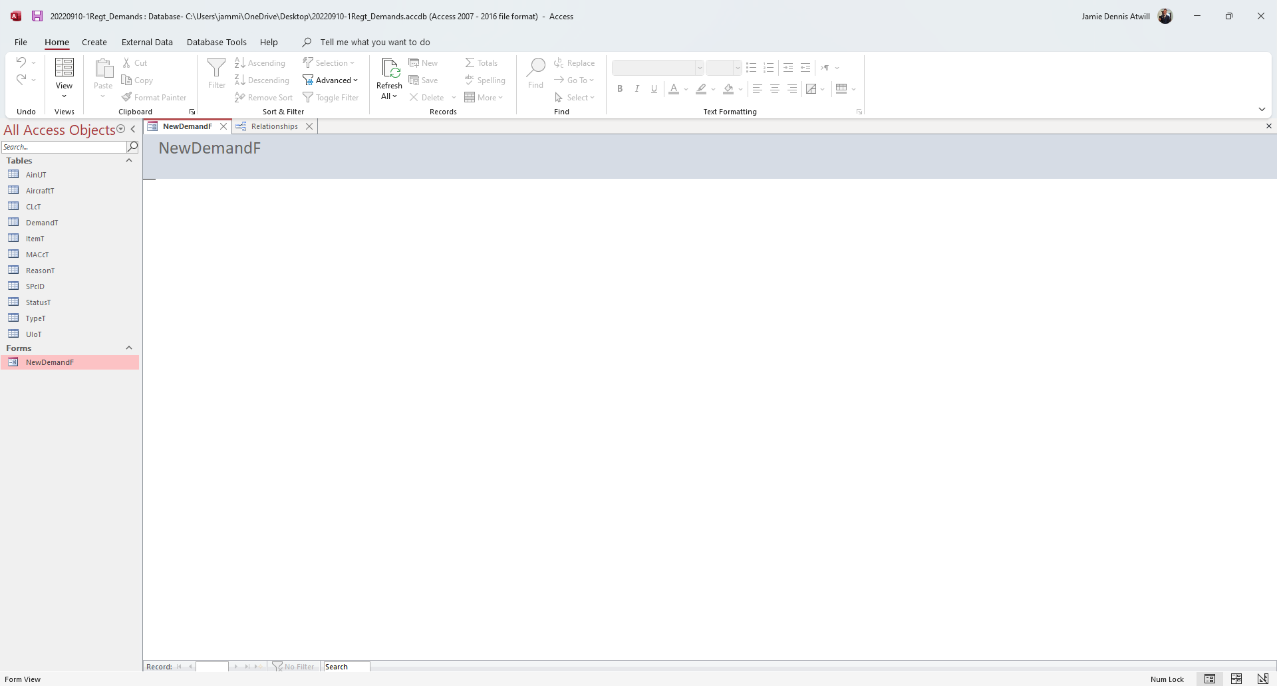Click the Bold formatting icon
Image resolution: width=1277 pixels, height=686 pixels.
620,89
